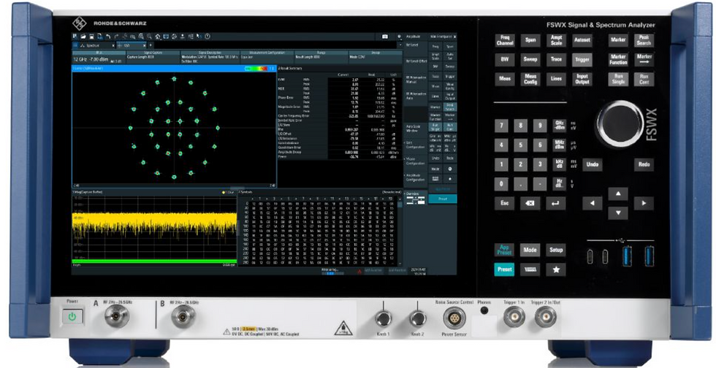The height and width of the screenshot is (368, 716).
Task: Push the hardware Meas Config key
Action: click(x=530, y=79)
